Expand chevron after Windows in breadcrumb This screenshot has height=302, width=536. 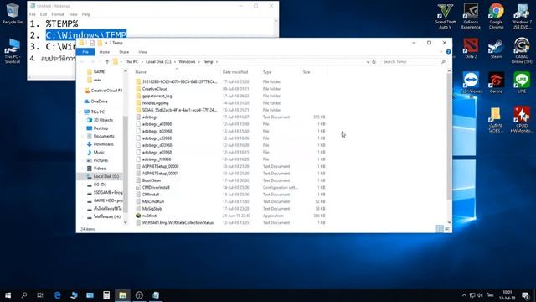pos(199,62)
